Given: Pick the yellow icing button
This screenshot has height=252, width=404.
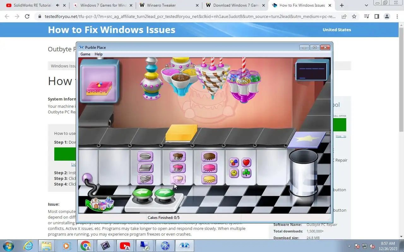Looking at the screenshot, I should [x=209, y=179].
